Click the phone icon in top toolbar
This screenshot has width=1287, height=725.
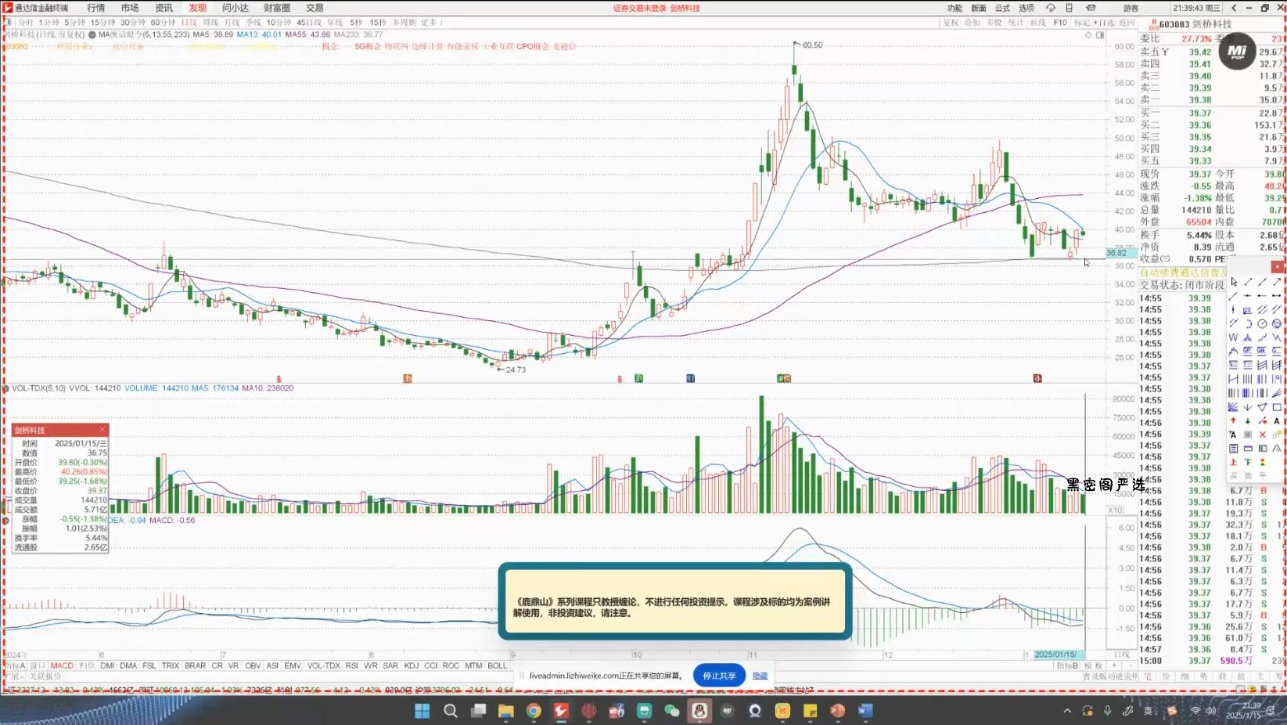(x=1069, y=8)
